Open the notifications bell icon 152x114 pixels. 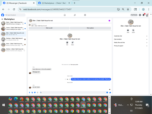point(143,15)
